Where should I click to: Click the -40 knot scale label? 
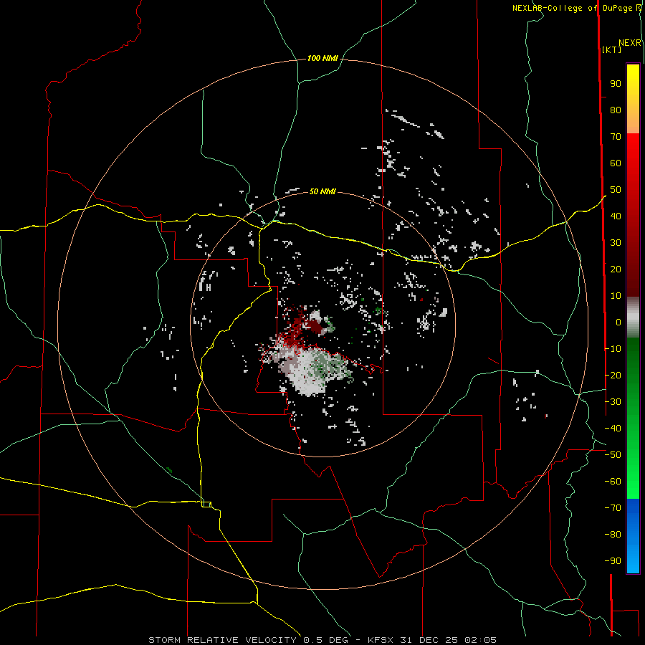(613, 429)
